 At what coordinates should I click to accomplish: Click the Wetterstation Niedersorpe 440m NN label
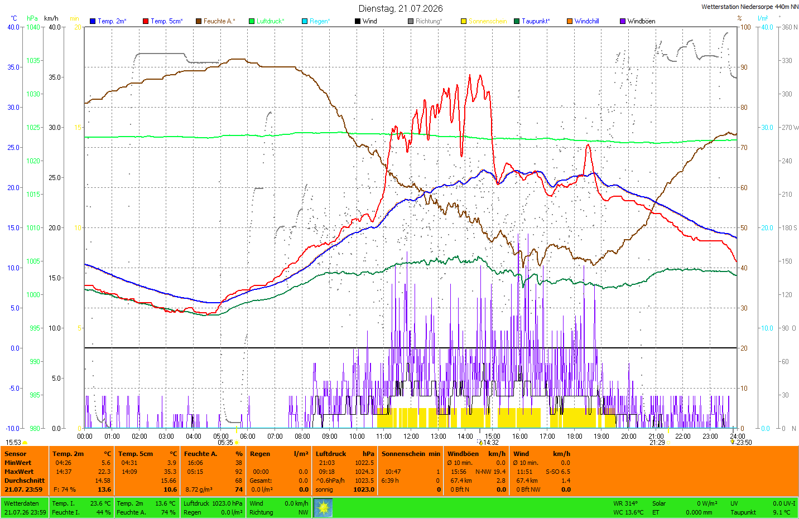749,7
